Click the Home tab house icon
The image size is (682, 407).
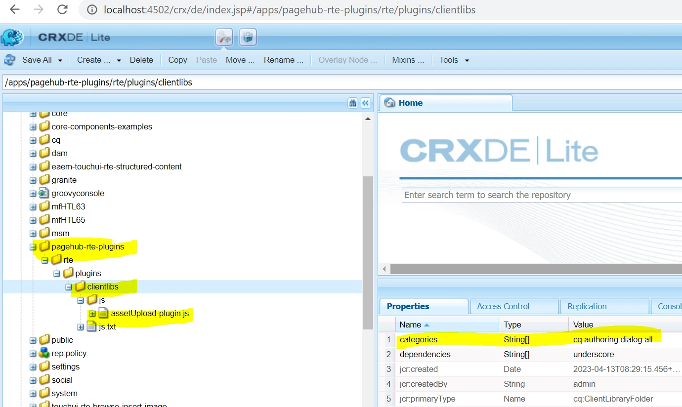click(x=390, y=103)
